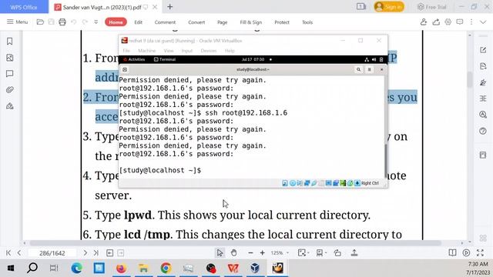Open the Thumbnail panel in left sidebar
Image resolution: width=493 pixels, height=277 pixels.
10,58
